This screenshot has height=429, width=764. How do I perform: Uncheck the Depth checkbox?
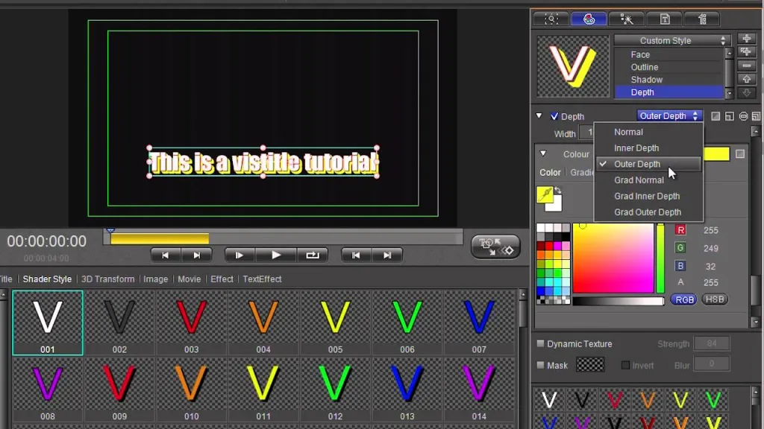pos(554,116)
